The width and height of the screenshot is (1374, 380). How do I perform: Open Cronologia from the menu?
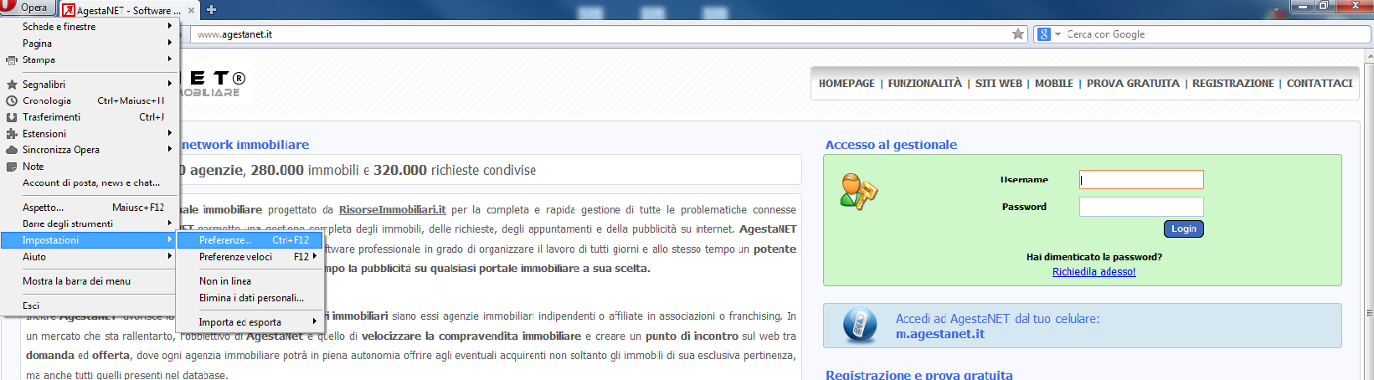(88, 100)
